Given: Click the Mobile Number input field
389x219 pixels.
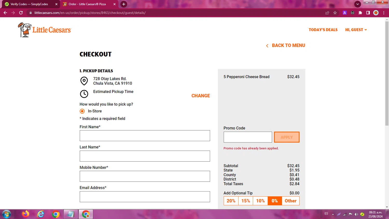Looking at the screenshot, I should 145,176.
